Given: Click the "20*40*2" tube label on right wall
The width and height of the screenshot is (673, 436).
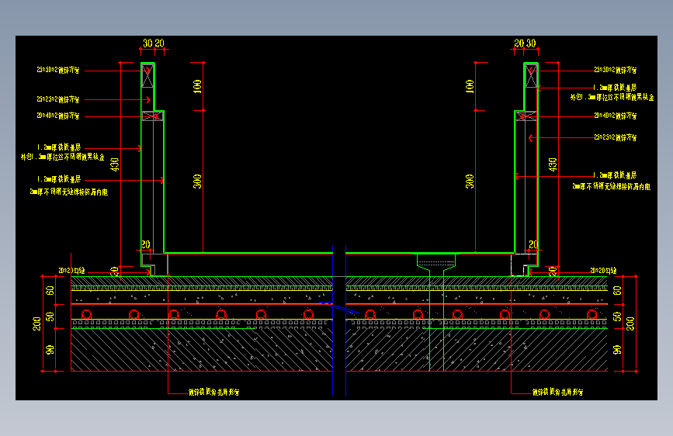Looking at the screenshot, I should point(615,116).
